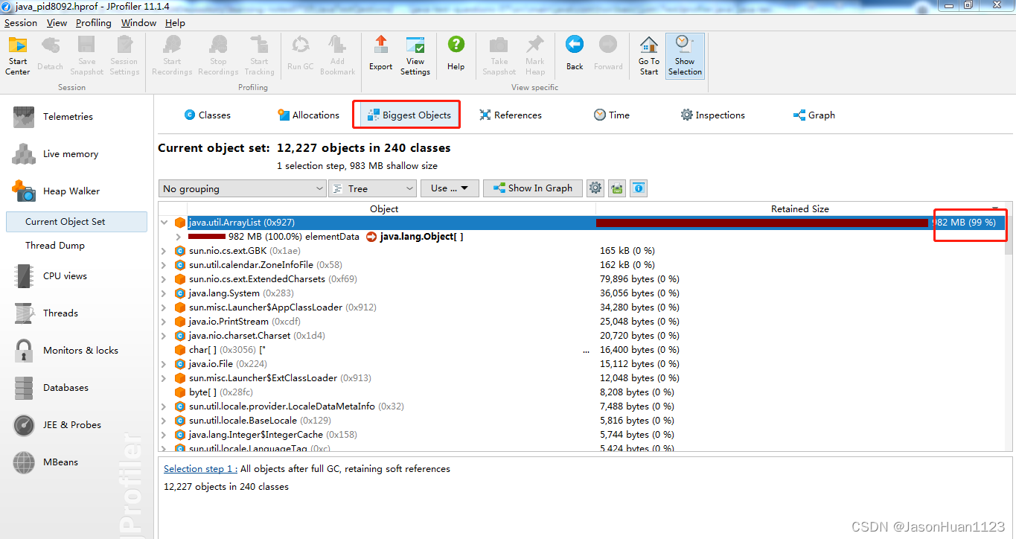Viewport: 1016px width, 539px height.
Task: Switch to the Biggest Objects view
Action: pyautogui.click(x=409, y=115)
